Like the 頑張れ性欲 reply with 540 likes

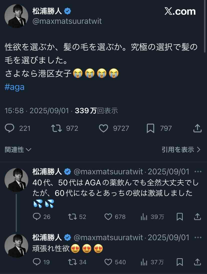108,262
